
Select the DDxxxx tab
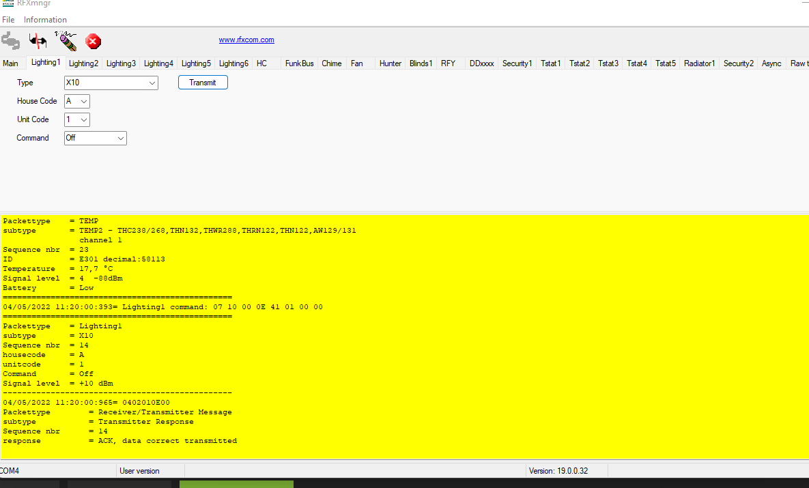[481, 63]
